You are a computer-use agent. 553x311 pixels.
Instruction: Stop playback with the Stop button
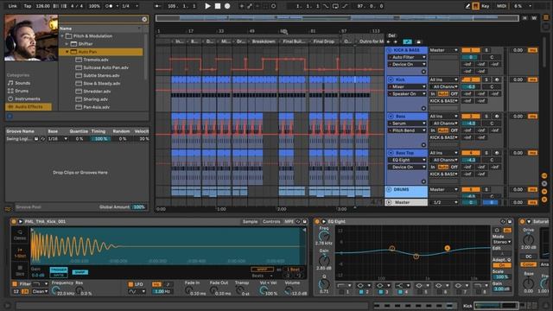click(218, 6)
